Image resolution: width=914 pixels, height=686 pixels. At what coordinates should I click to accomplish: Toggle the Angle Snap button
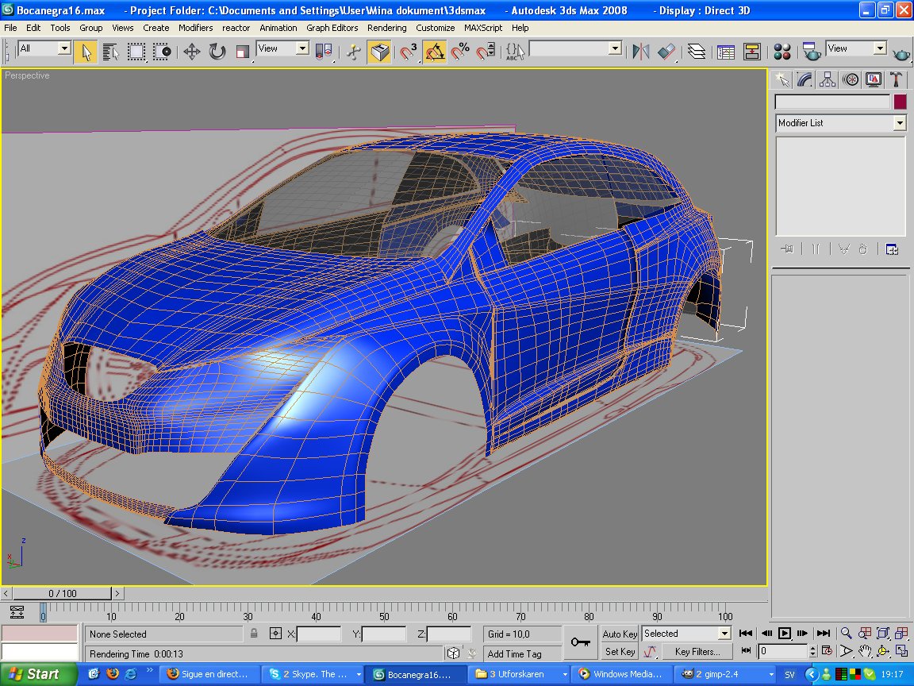point(434,52)
